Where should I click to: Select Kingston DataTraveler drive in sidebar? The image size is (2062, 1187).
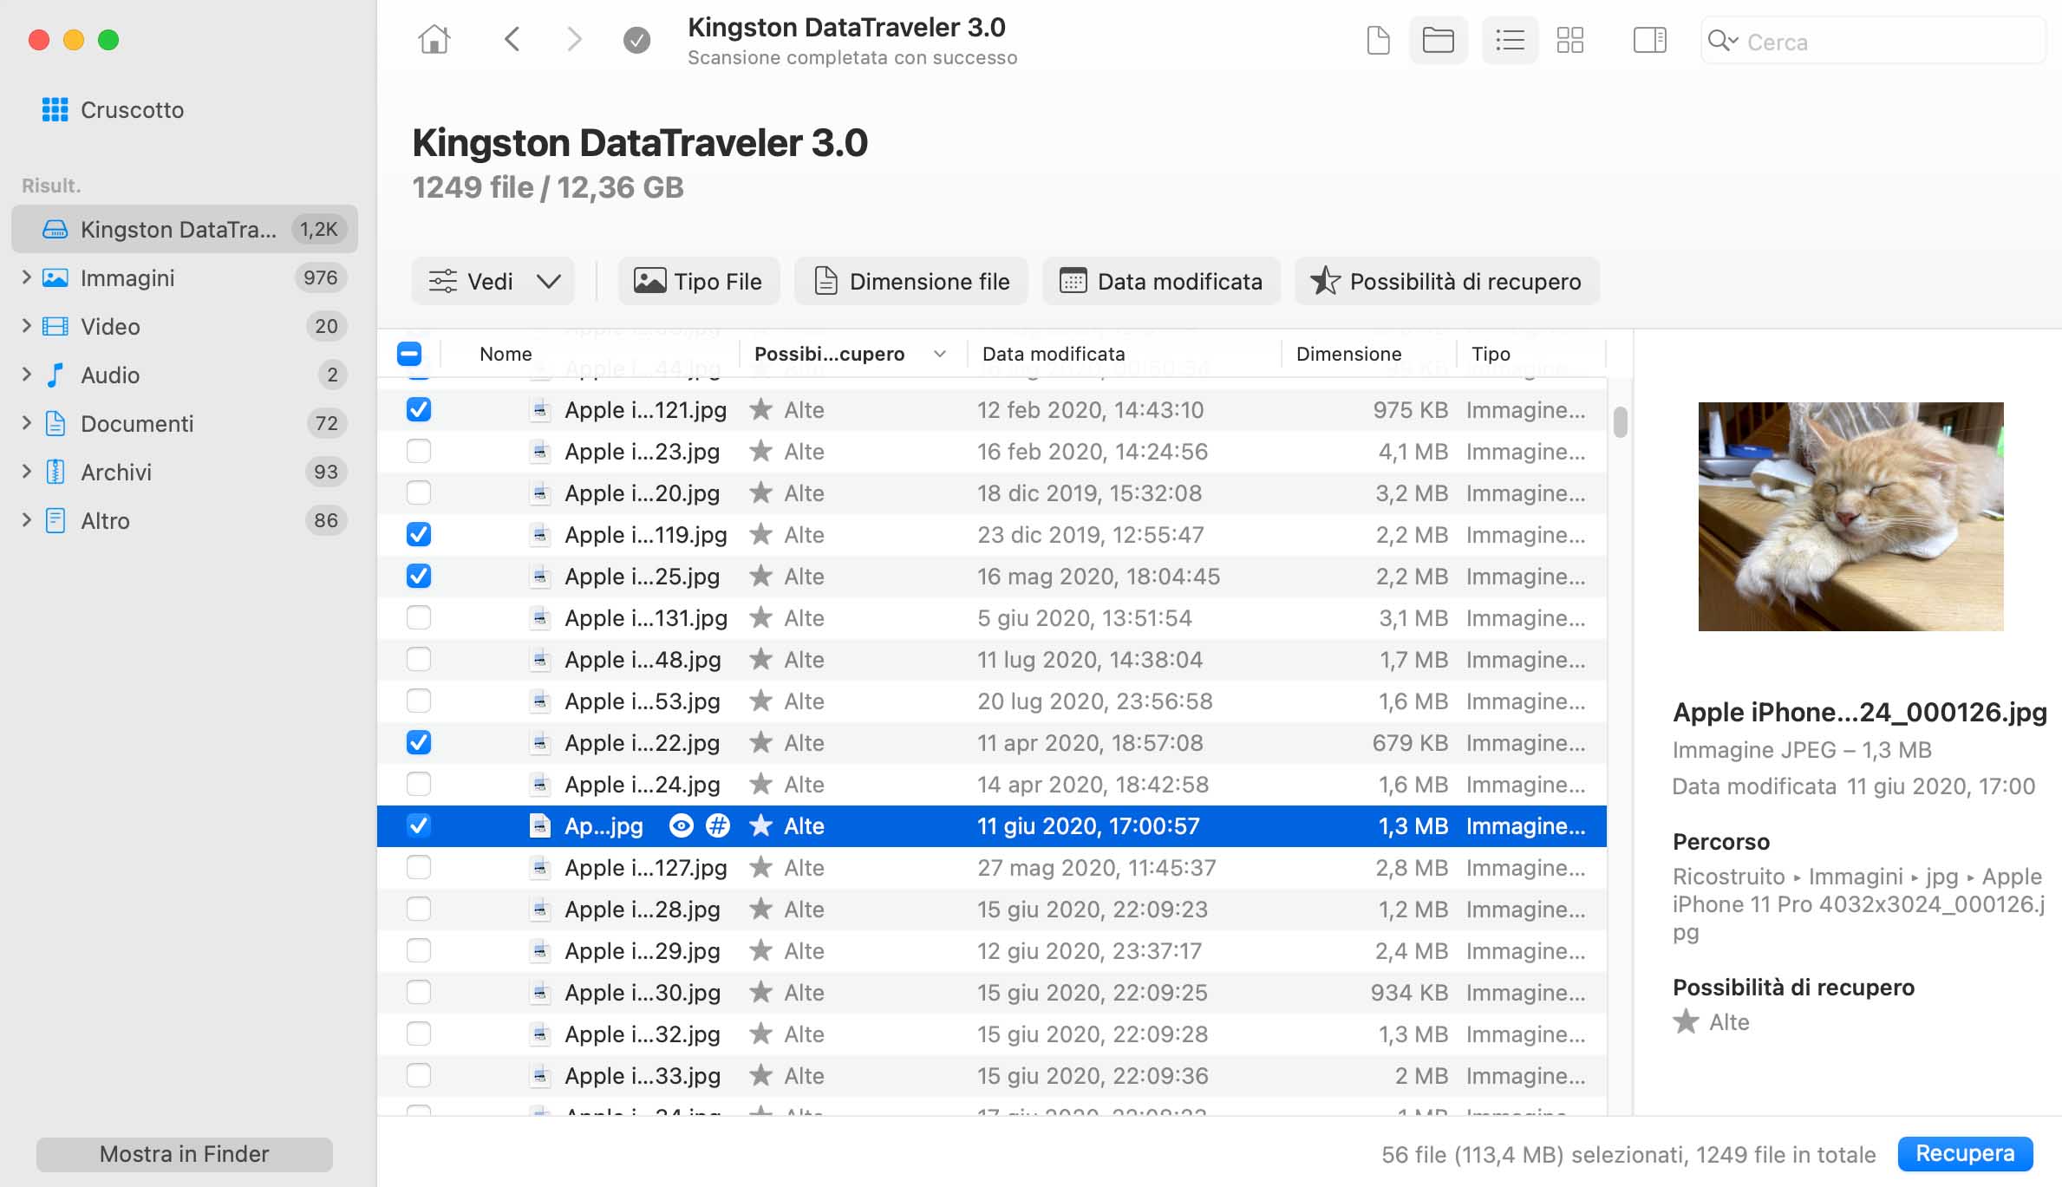[x=185, y=229]
